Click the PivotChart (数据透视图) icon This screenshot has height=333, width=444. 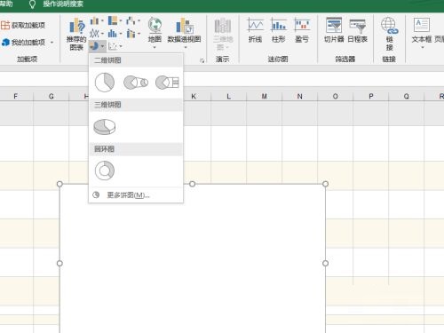(x=184, y=26)
